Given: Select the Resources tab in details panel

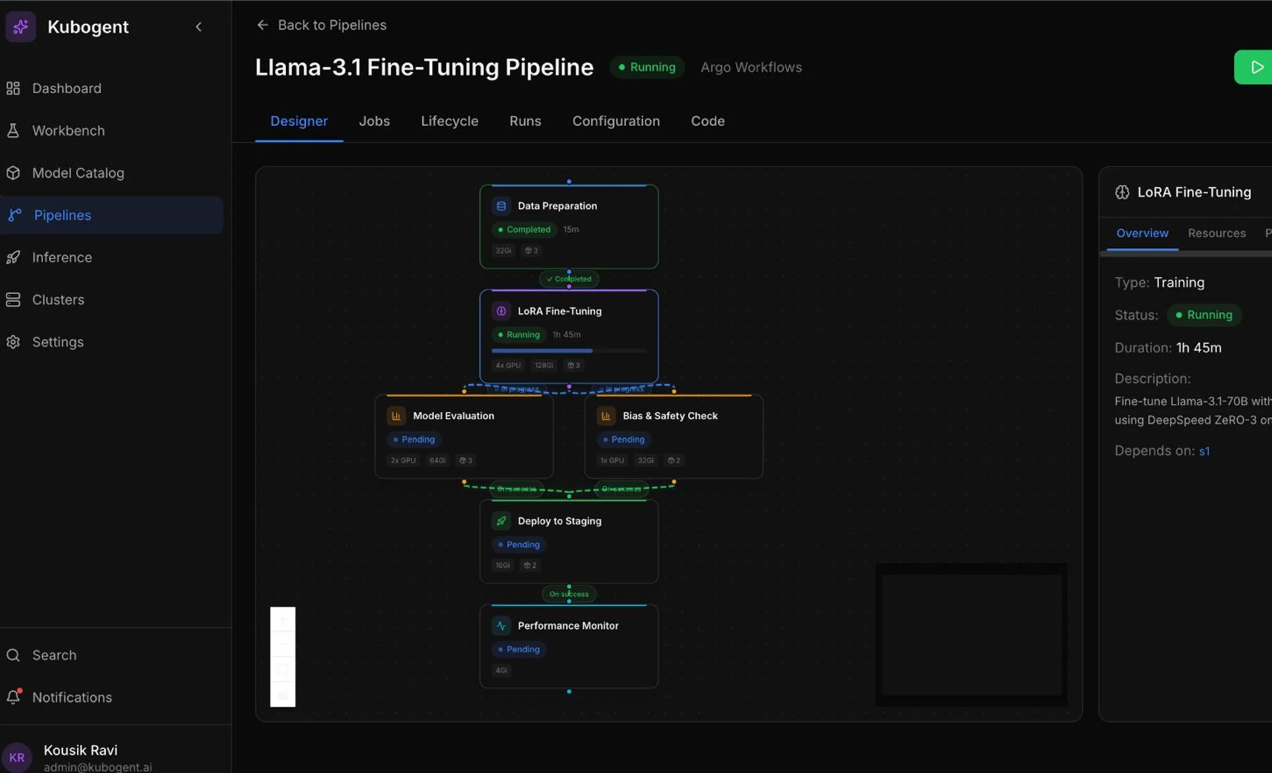Looking at the screenshot, I should (1217, 233).
